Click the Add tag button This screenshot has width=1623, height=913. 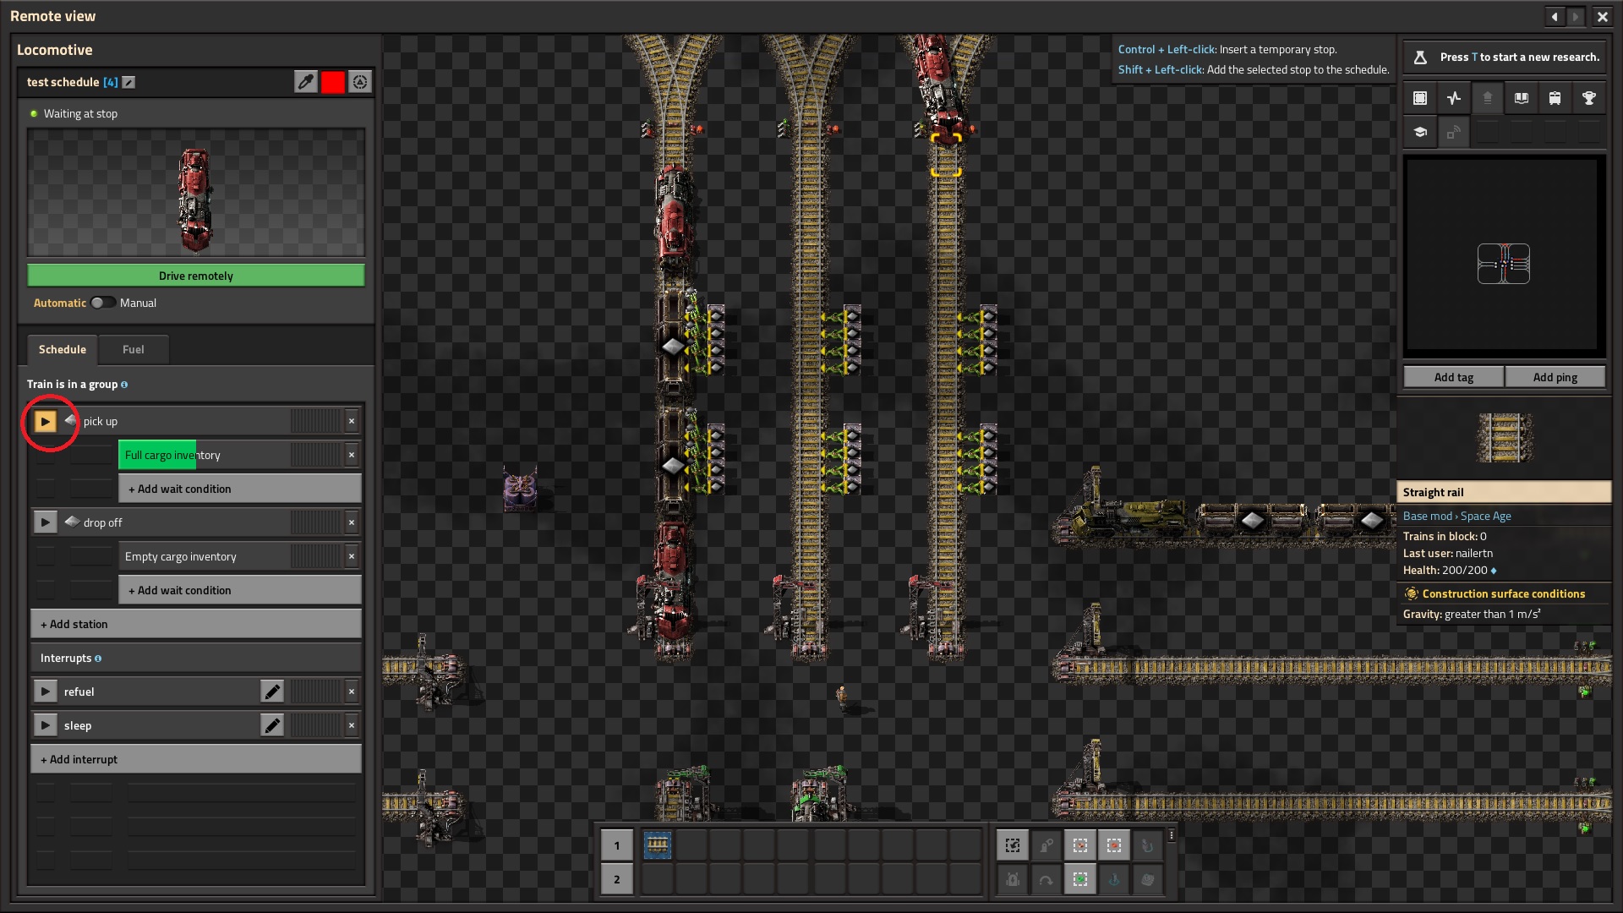point(1453,377)
